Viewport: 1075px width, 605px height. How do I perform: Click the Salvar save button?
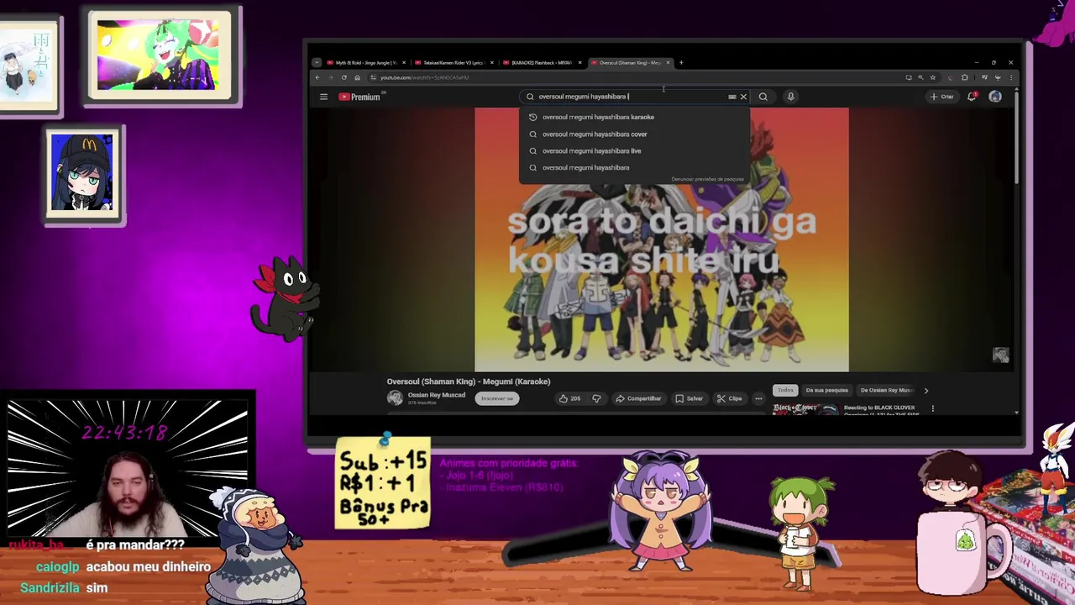tap(689, 398)
